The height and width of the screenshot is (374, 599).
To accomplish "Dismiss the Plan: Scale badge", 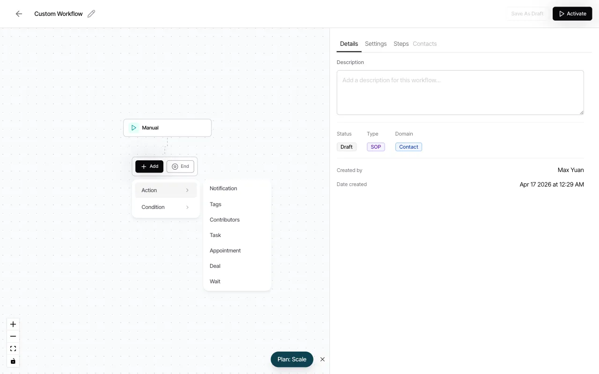I will point(322,360).
